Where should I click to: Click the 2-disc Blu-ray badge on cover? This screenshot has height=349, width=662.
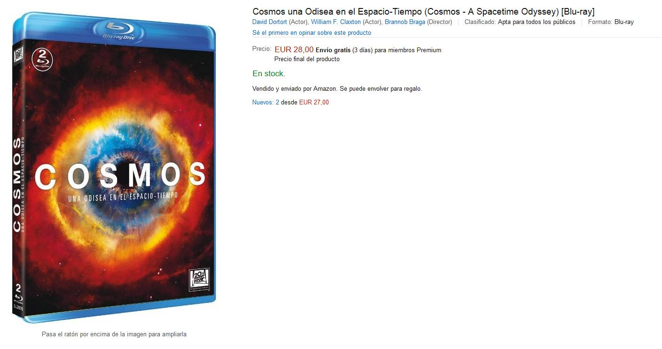click(42, 60)
